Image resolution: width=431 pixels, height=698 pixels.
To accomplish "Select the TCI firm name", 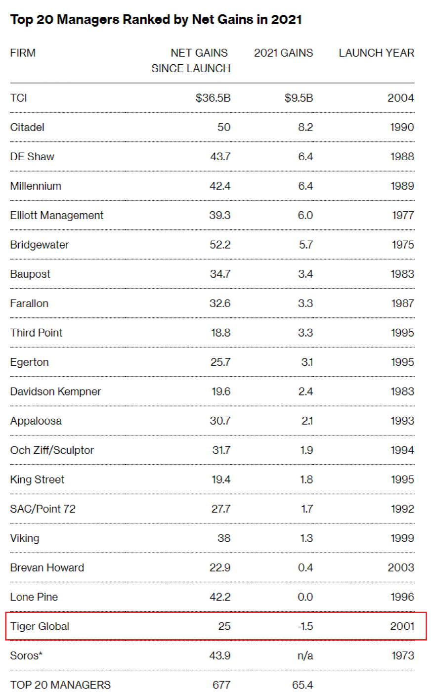I will point(19,98).
